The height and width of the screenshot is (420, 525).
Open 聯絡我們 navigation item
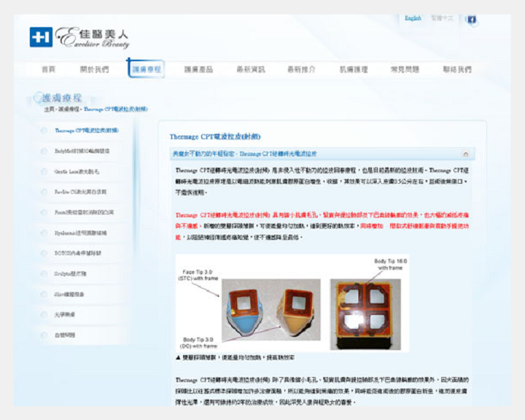point(457,69)
